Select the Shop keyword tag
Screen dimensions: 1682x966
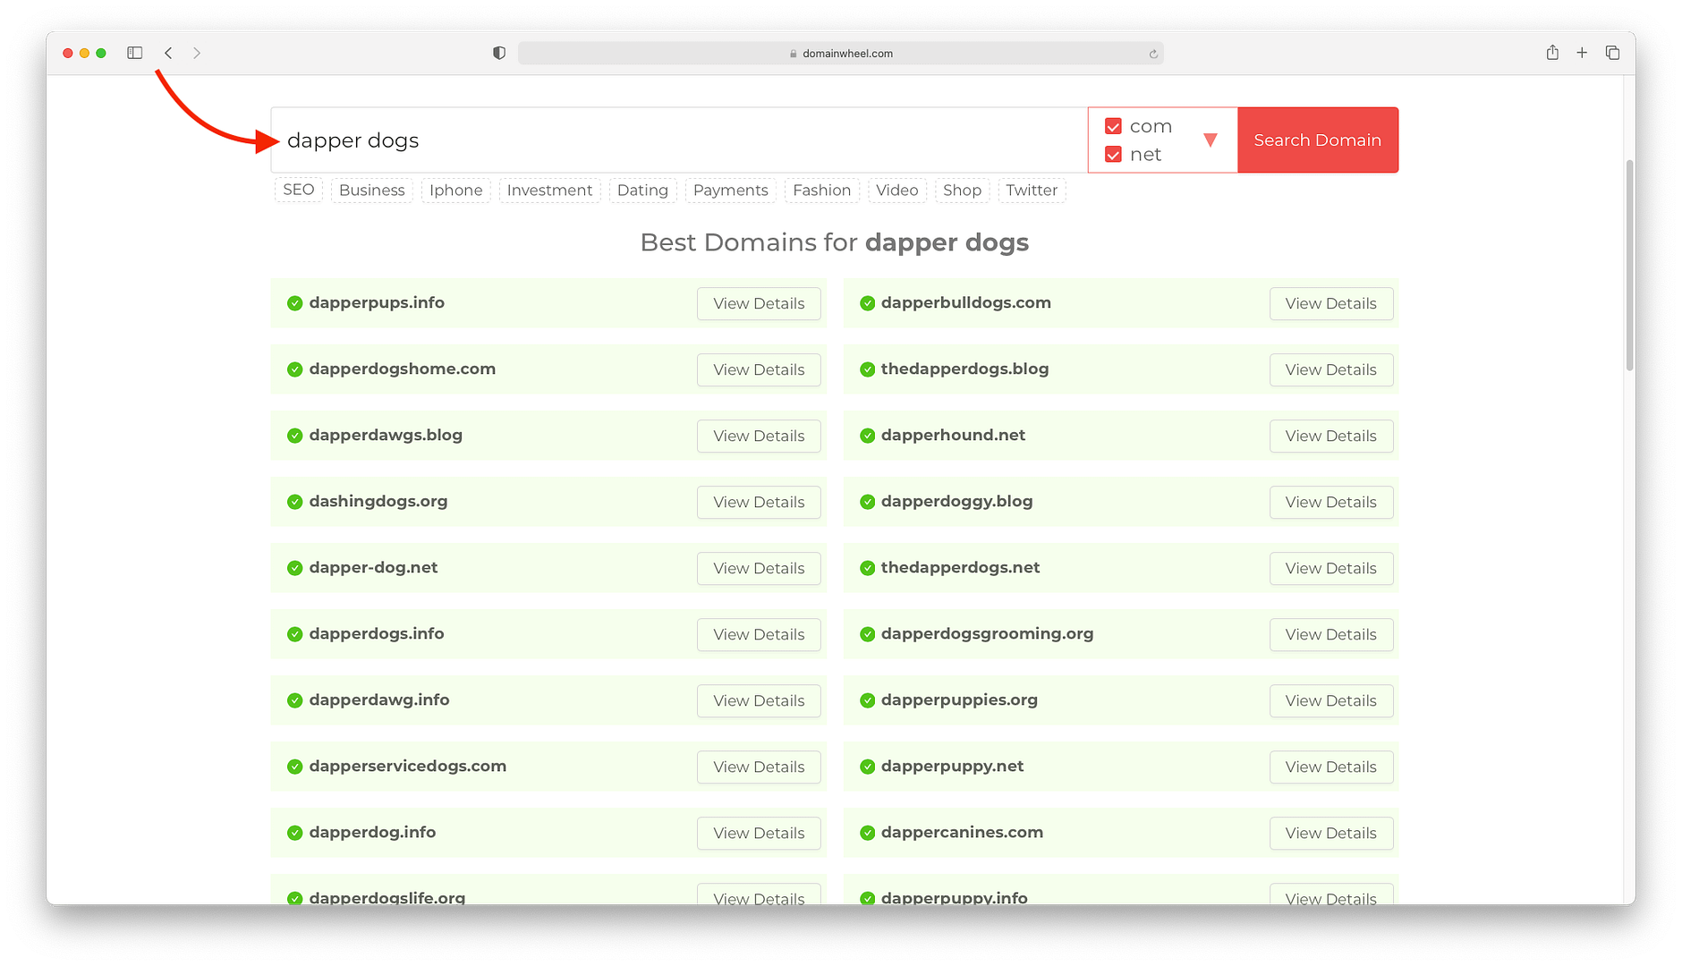pyautogui.click(x=962, y=190)
